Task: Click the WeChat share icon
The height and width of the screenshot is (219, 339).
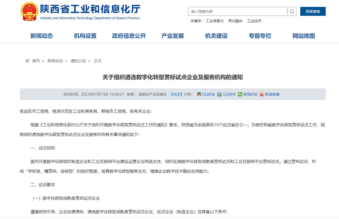Action: point(240,94)
